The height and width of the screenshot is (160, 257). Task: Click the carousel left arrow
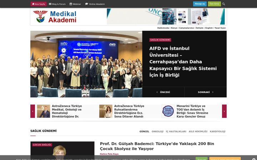32,111
